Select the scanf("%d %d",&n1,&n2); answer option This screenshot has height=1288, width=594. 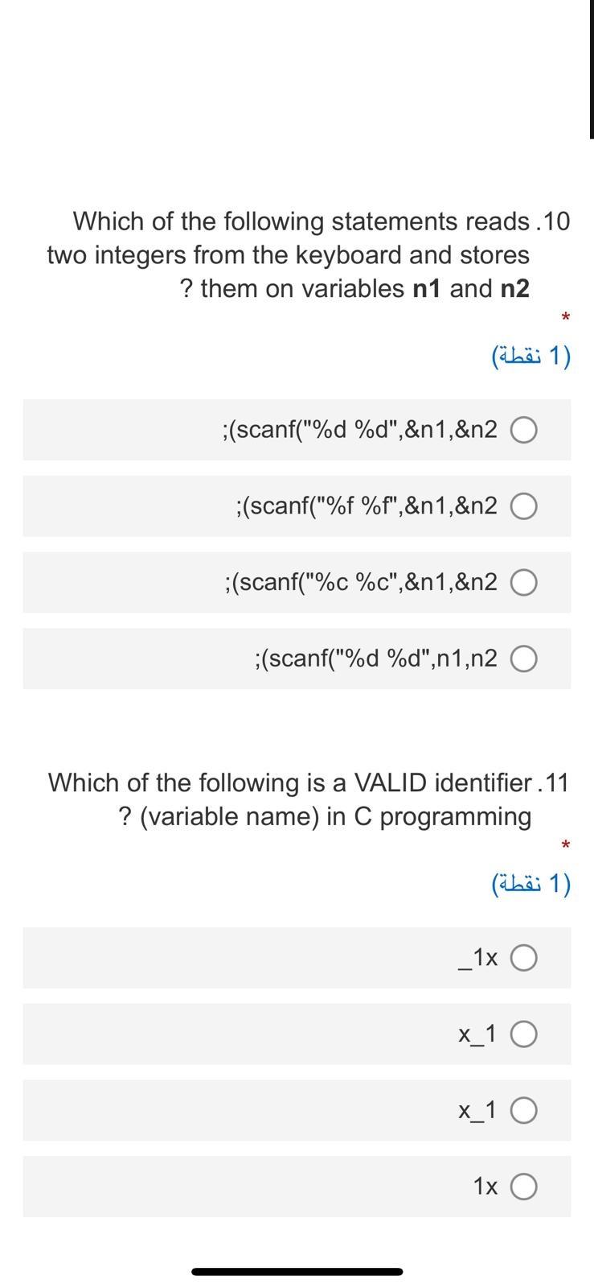click(x=524, y=429)
